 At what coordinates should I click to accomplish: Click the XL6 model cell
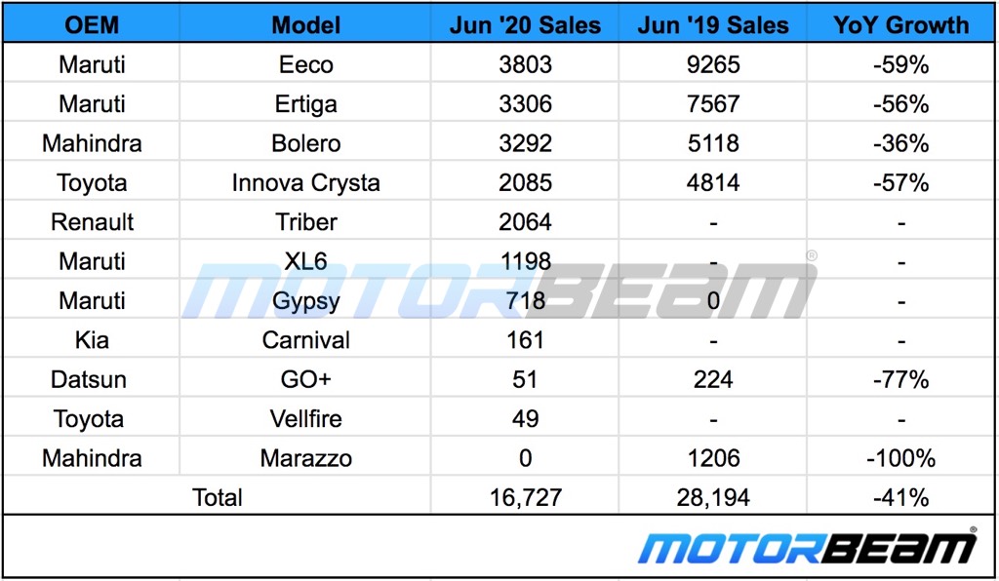coord(305,261)
